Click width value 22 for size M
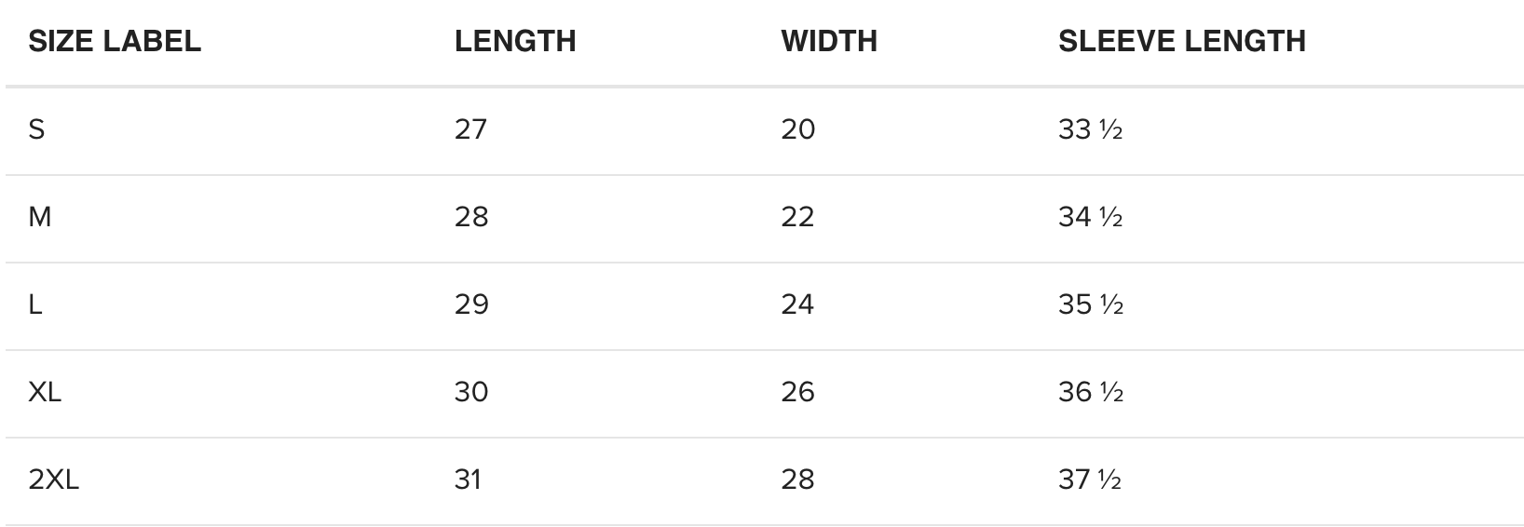1524x527 pixels. pos(797,217)
